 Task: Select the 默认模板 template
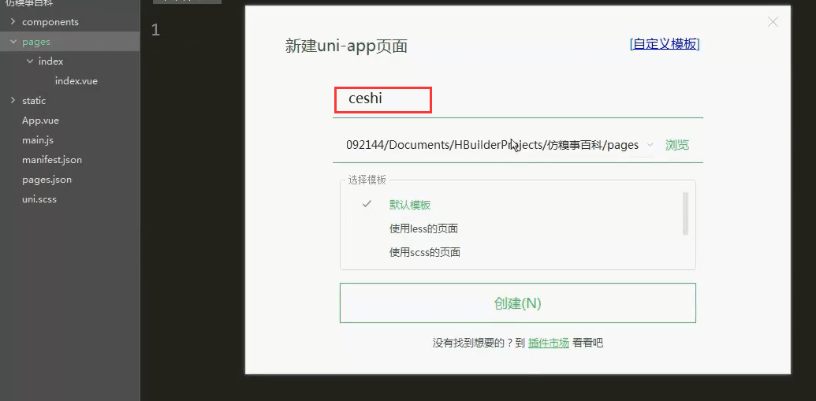[x=410, y=205]
